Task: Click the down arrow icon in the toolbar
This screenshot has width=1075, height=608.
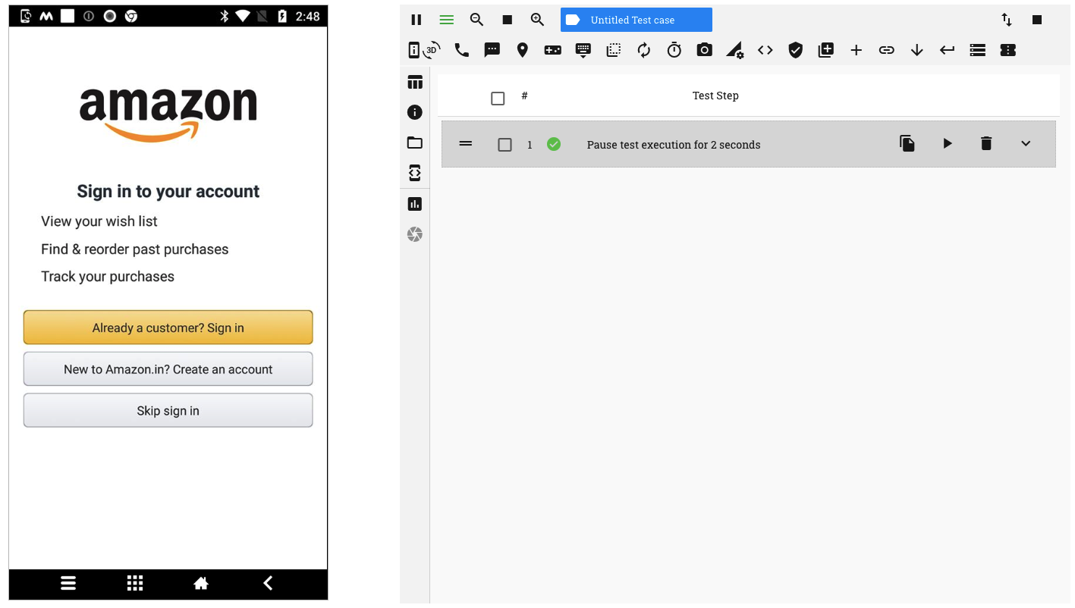Action: (x=917, y=50)
